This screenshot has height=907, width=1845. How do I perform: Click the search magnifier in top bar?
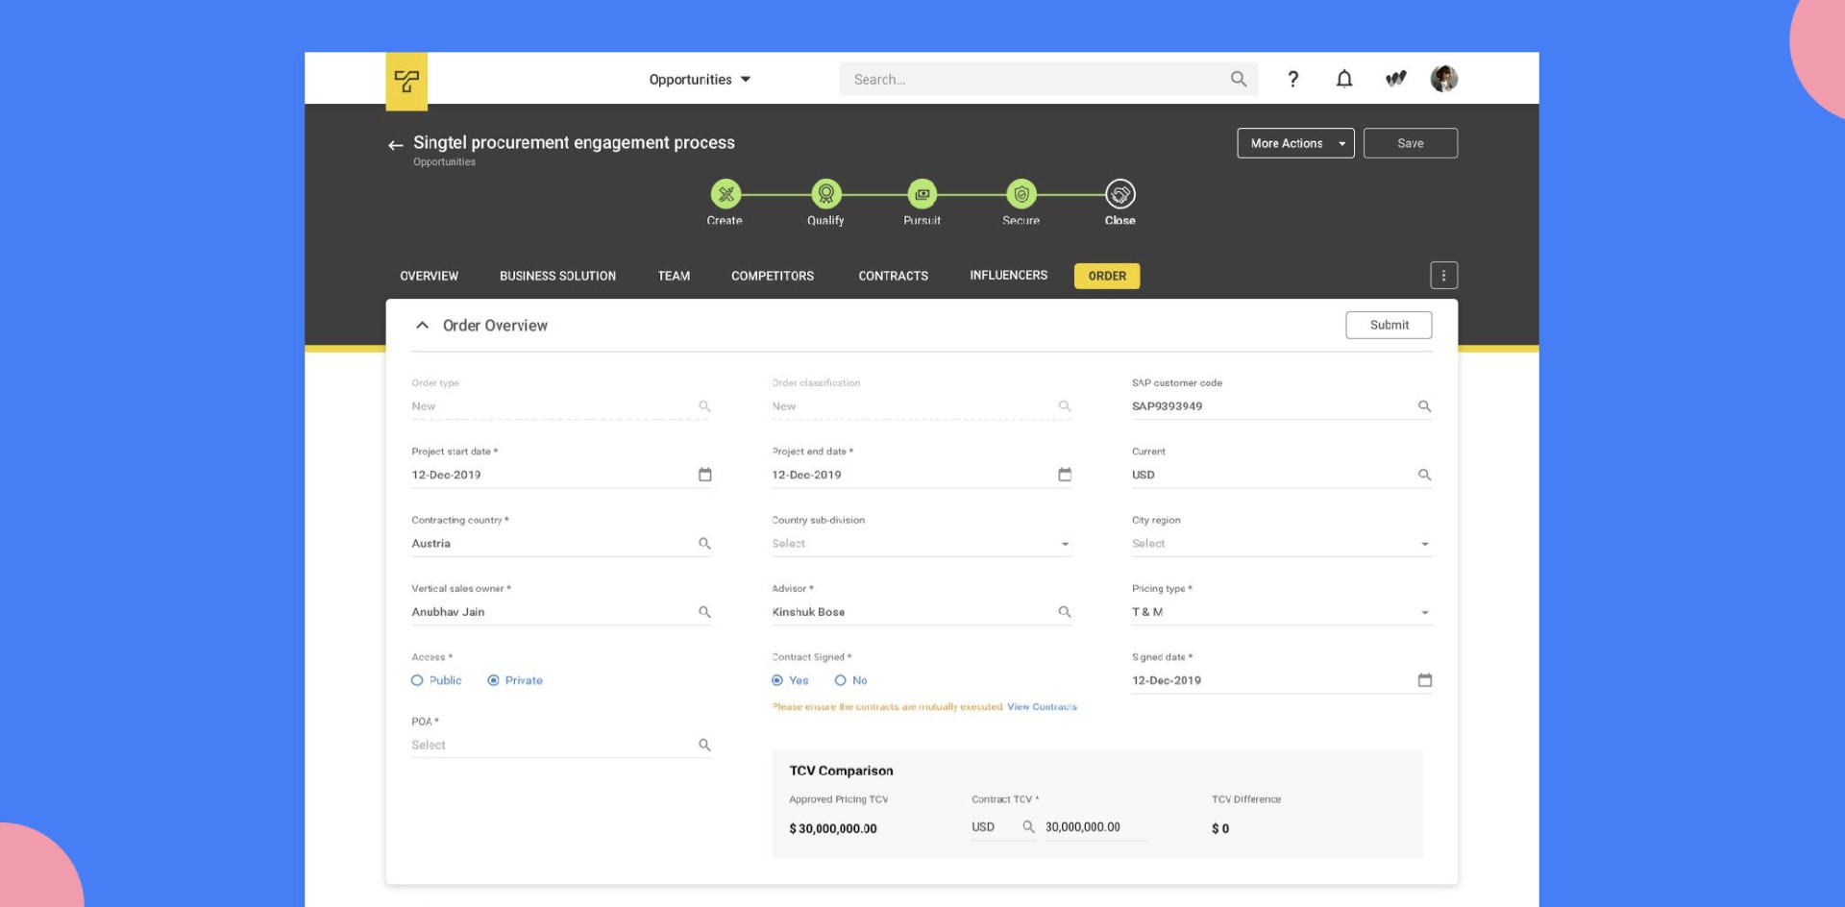pos(1239,79)
